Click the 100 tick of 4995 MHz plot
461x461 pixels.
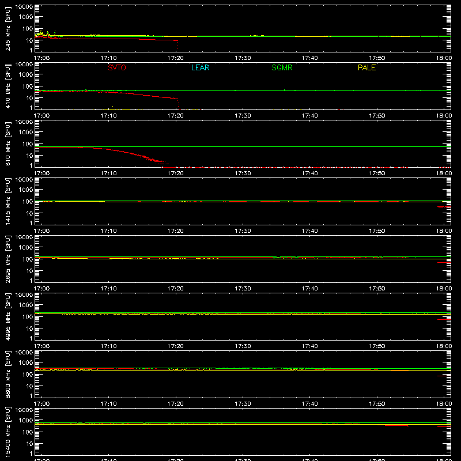point(28,316)
